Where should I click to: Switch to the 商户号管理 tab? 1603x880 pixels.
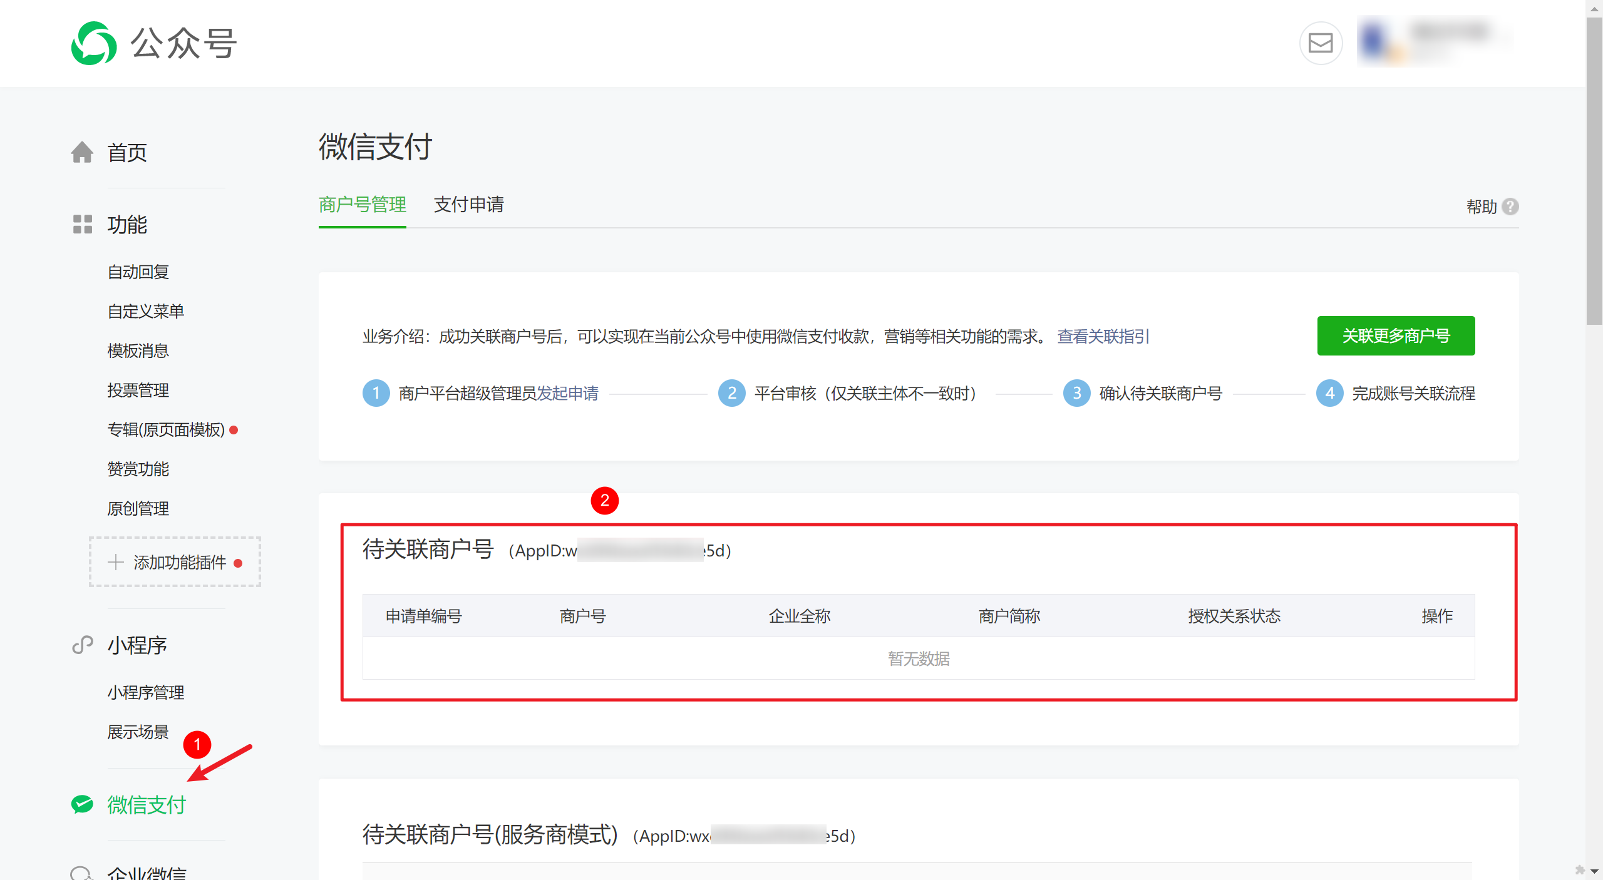tap(363, 205)
